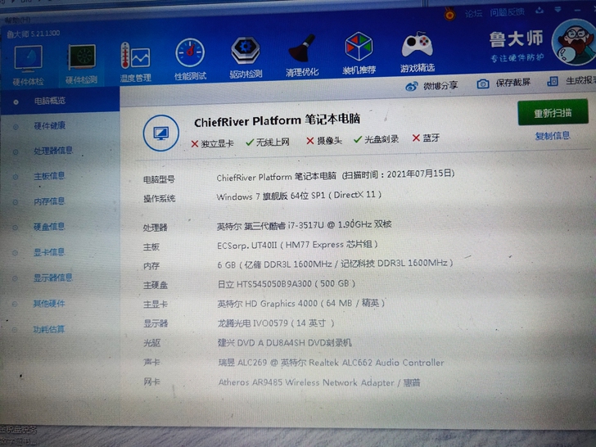Select 硬盘信息 in the sidebar

point(49,227)
